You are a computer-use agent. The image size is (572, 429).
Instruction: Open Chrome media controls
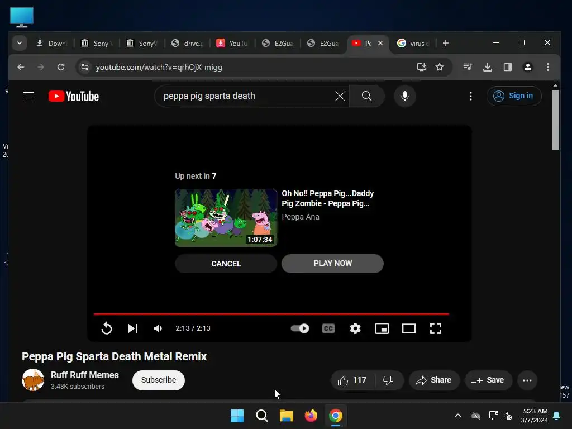(x=468, y=67)
